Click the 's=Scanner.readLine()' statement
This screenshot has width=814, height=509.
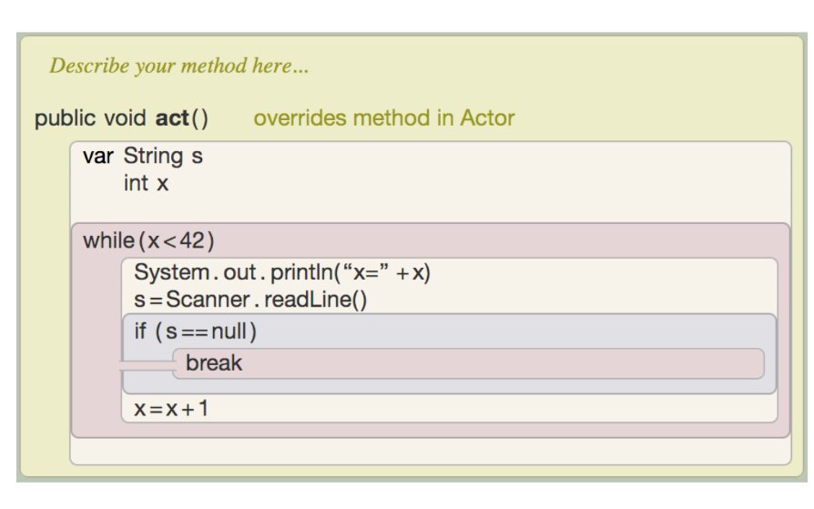tap(250, 300)
